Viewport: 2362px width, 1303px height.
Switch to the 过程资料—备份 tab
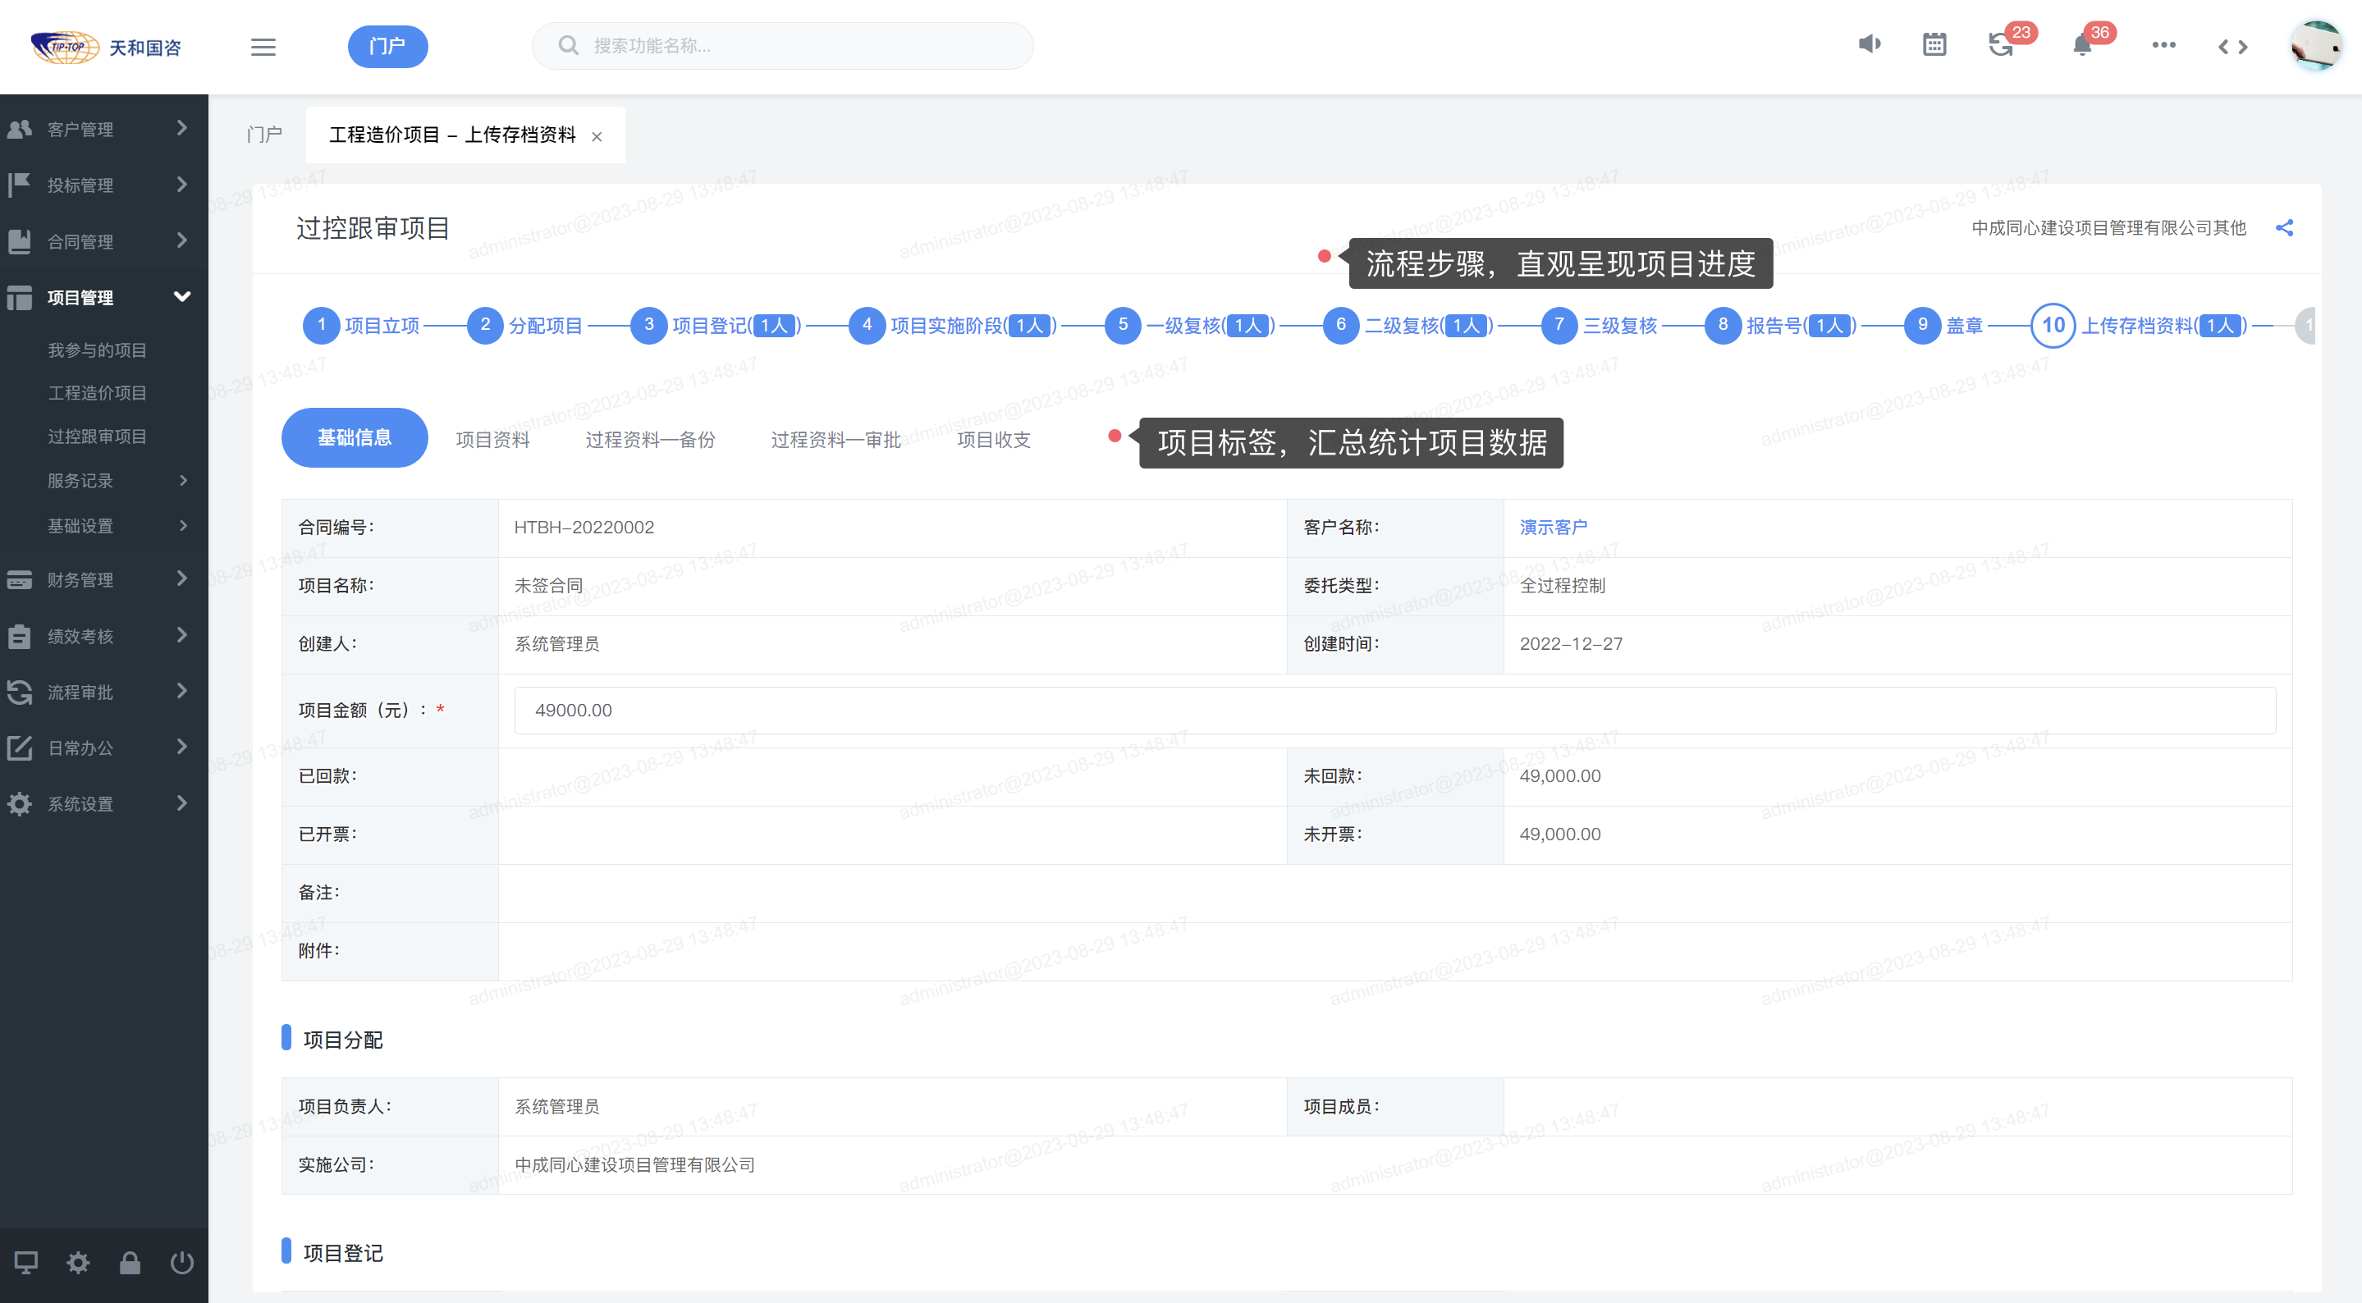tap(650, 439)
